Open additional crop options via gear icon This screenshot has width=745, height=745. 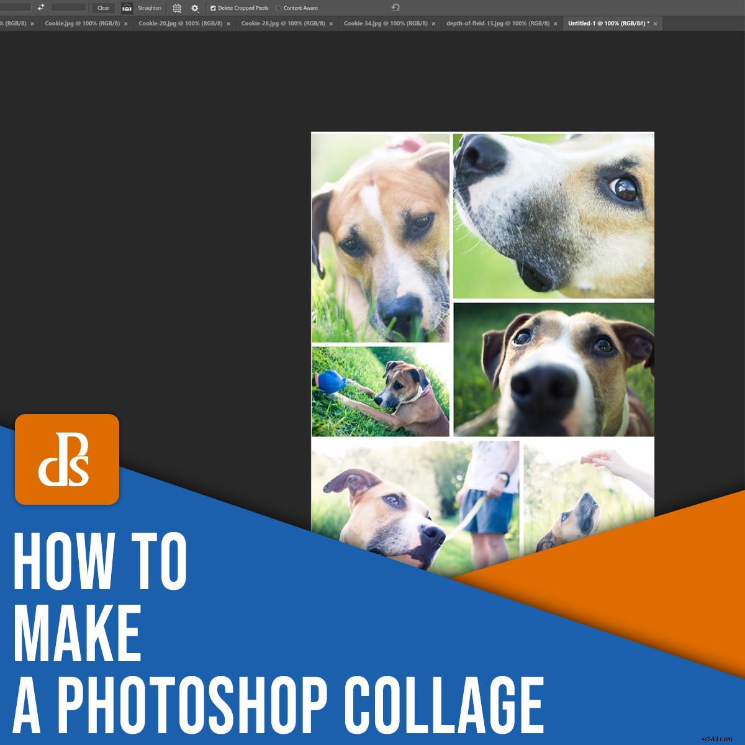point(194,7)
